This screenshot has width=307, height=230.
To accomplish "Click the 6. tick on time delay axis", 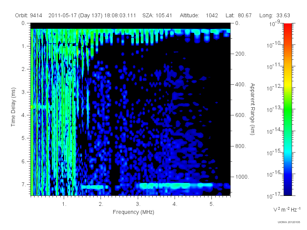I will click(24, 161).
